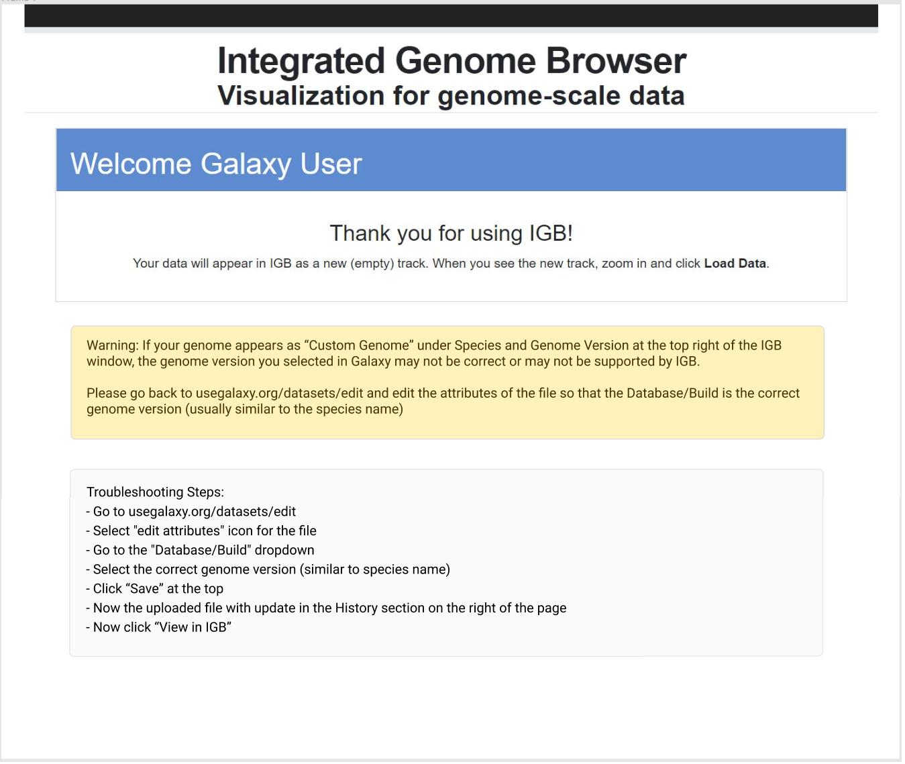Viewport: 905px width, 764px height.
Task: Click the "Database/Build" text in the yellow warning
Action: (x=672, y=393)
